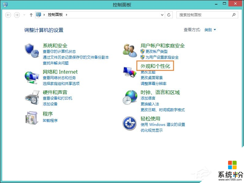Screen dimensions: 244x183
Task: Go back with the back arrow
Action: click(x=8, y=15)
